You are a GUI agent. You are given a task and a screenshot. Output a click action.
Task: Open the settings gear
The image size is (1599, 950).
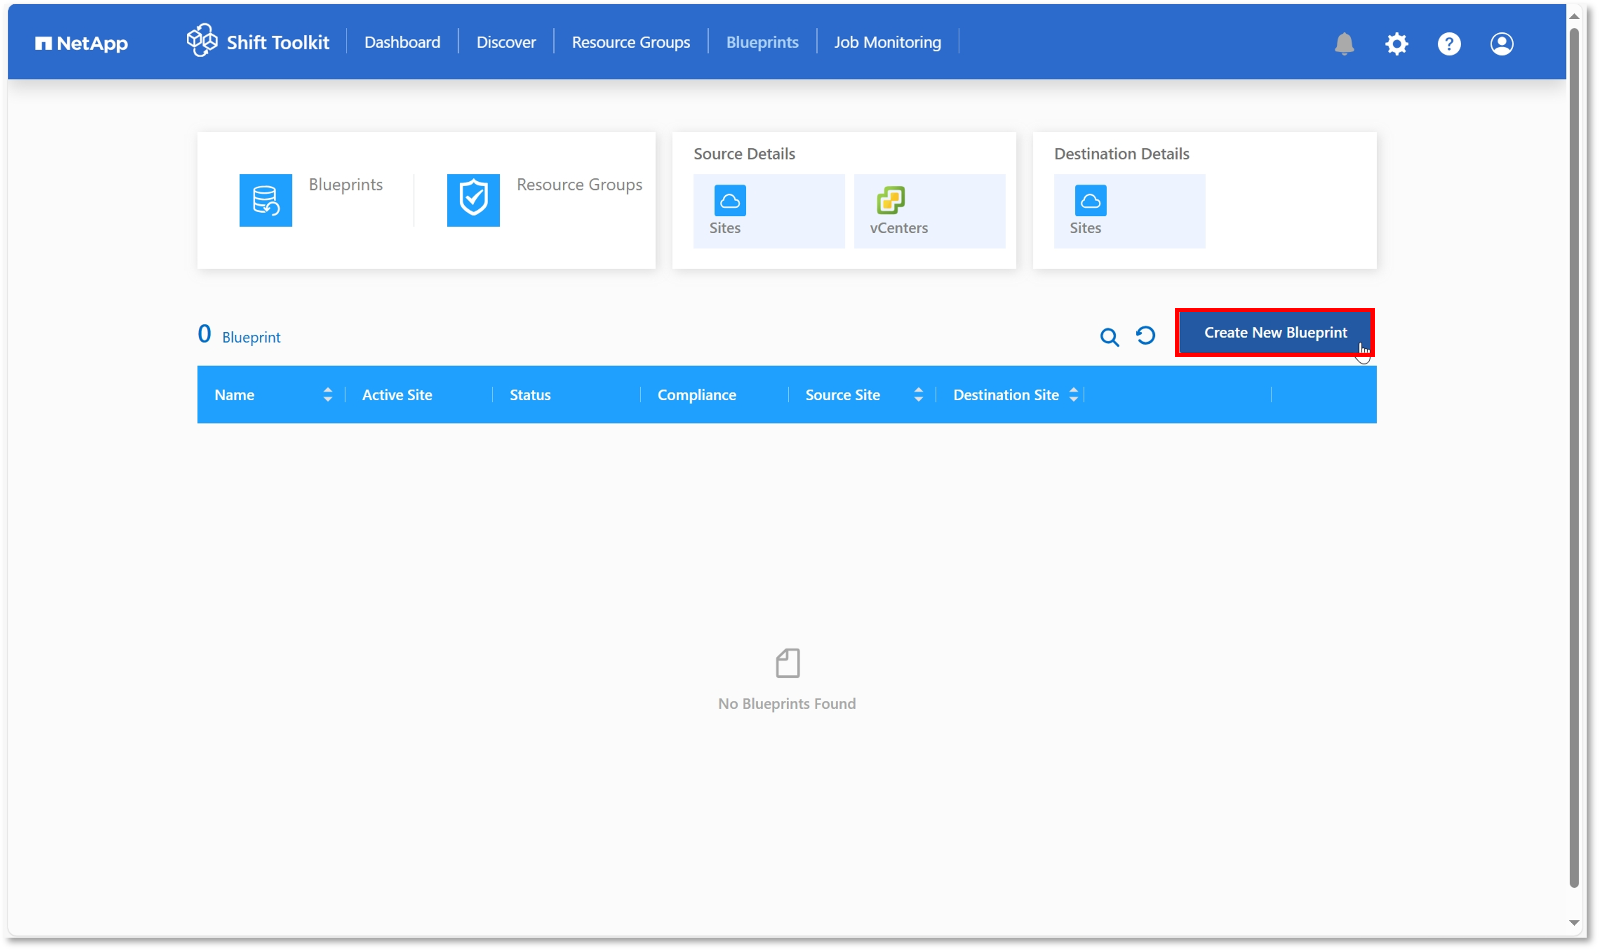(x=1396, y=43)
